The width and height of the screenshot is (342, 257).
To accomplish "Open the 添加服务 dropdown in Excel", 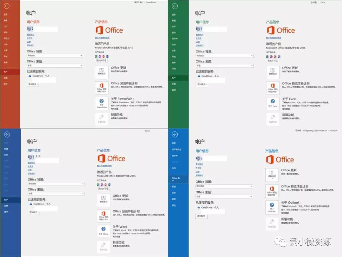I will click(202, 84).
